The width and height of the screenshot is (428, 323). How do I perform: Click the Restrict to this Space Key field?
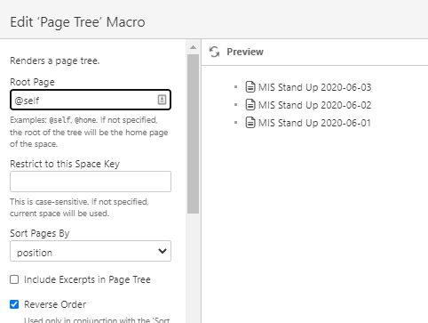pyautogui.click(x=91, y=182)
